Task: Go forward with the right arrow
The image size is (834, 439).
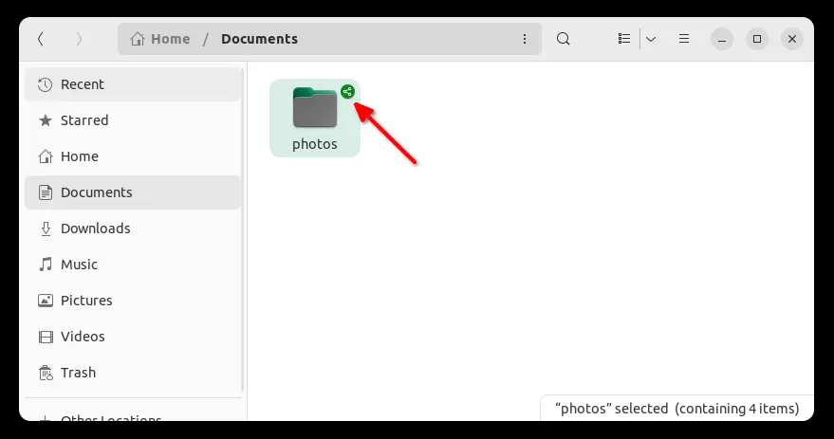Action: click(79, 39)
